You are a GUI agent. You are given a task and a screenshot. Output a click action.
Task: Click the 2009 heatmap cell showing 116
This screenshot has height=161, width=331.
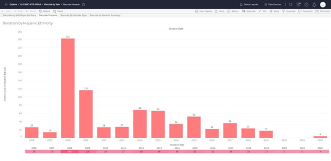point(87,152)
